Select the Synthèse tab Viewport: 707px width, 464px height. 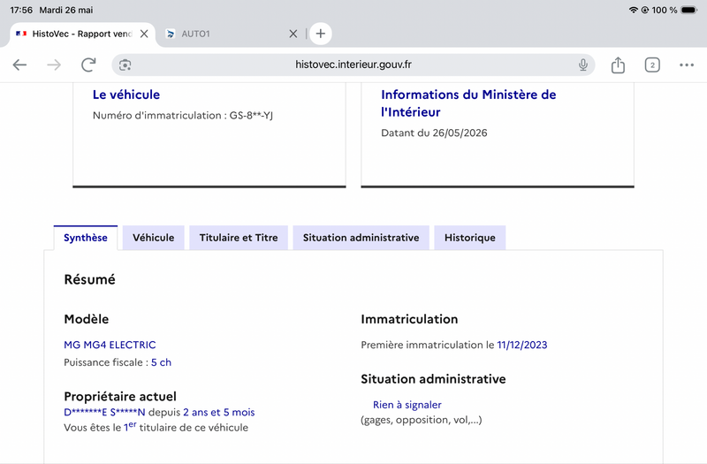(x=86, y=238)
